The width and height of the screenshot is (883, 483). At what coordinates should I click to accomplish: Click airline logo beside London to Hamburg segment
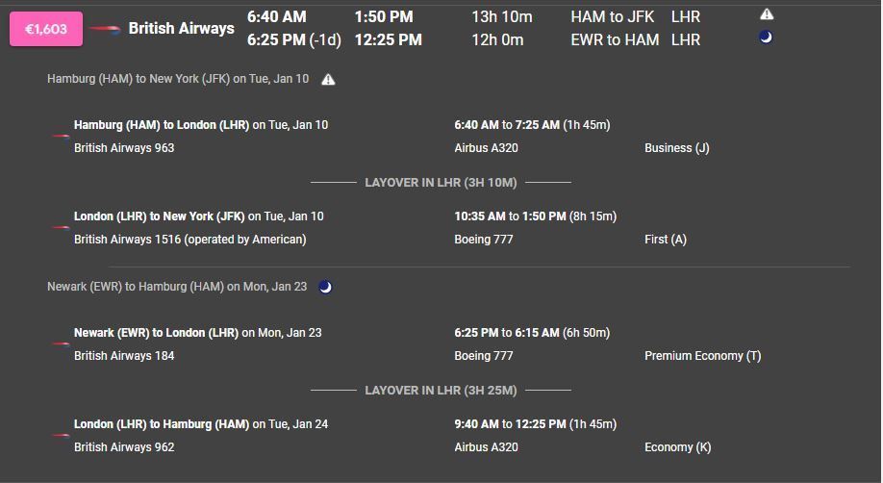61,435
